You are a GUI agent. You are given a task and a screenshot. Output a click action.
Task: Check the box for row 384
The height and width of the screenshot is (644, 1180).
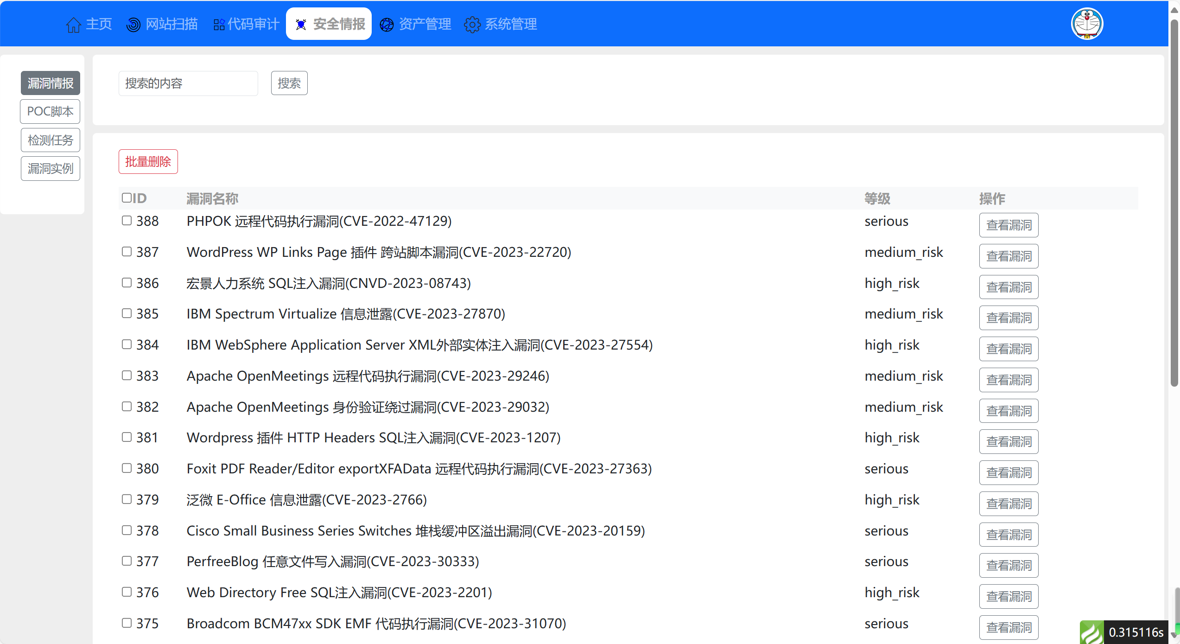pyautogui.click(x=127, y=344)
